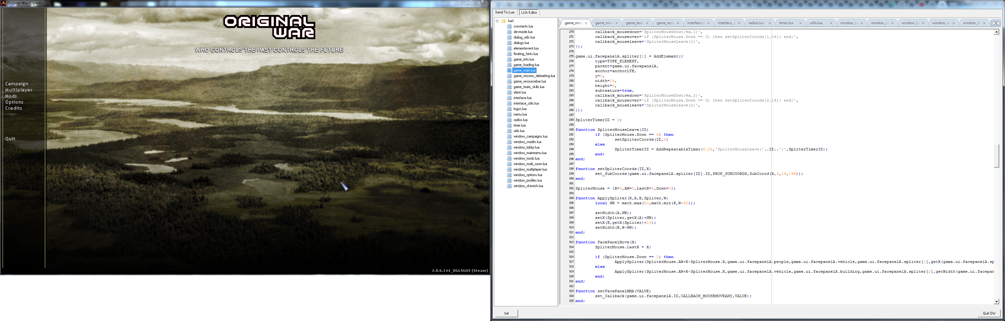Open Options in Original War menu
Viewport: 1005px width, 321px height.
pos(14,102)
